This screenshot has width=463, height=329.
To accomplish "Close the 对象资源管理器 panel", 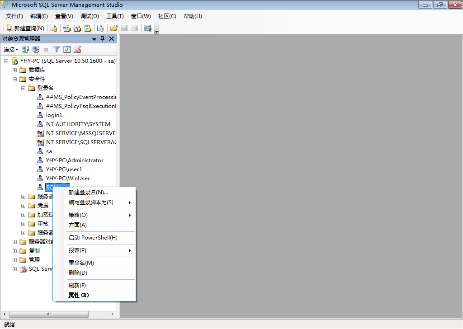I will (x=111, y=39).
